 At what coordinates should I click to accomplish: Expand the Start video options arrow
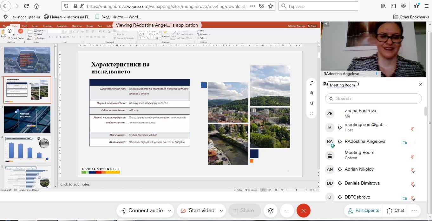221,211
